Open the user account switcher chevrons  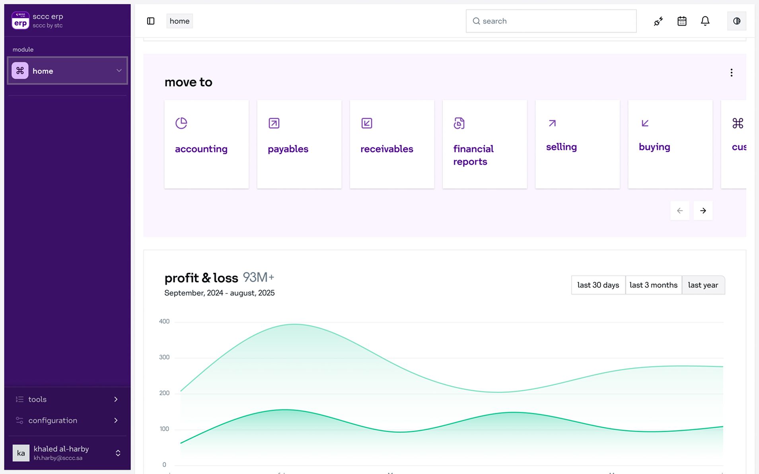118,453
